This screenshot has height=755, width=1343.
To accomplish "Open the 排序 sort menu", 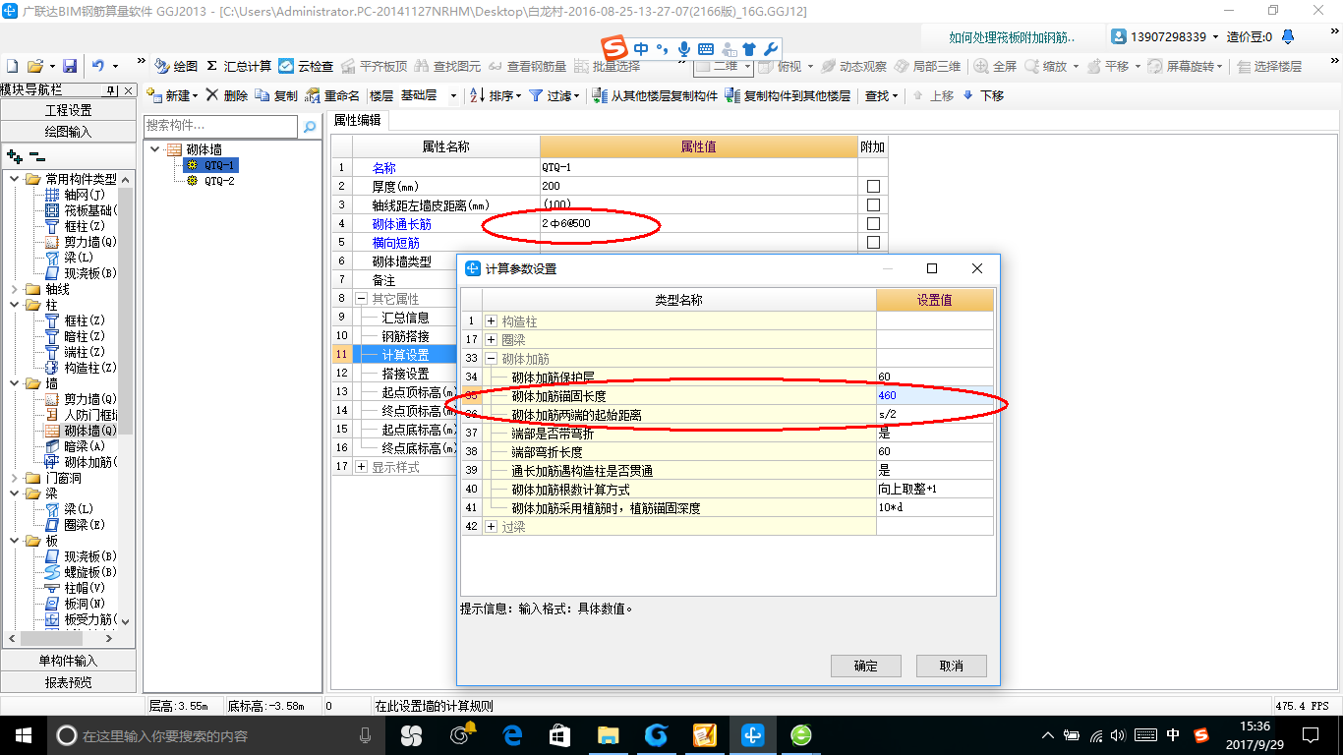I will [496, 95].
